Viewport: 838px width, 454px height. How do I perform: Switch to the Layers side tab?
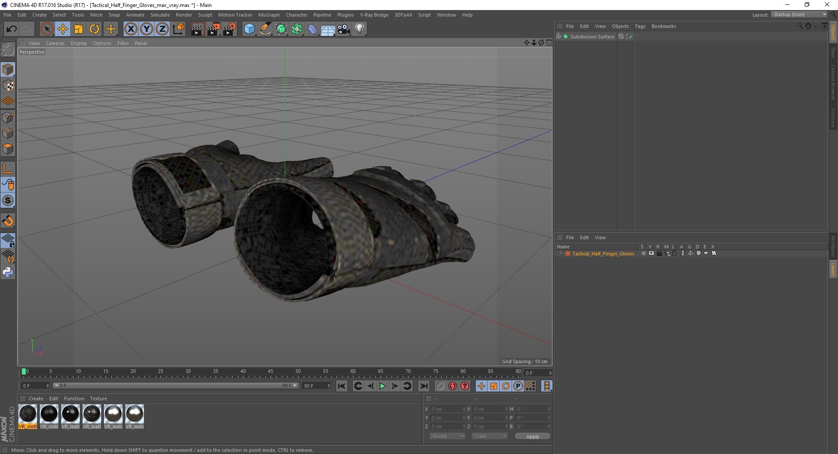(x=833, y=269)
